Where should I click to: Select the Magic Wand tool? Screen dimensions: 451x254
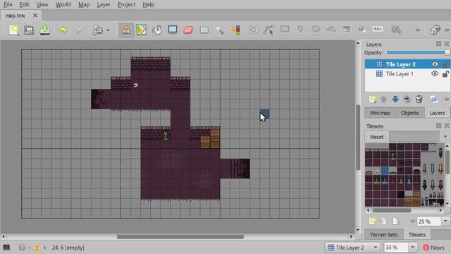click(x=220, y=30)
